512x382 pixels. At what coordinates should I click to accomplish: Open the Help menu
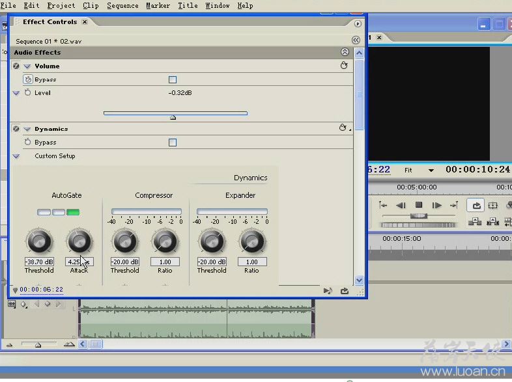click(245, 6)
